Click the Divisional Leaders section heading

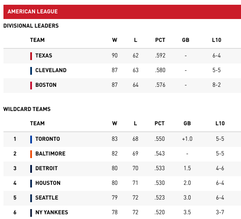31,25
